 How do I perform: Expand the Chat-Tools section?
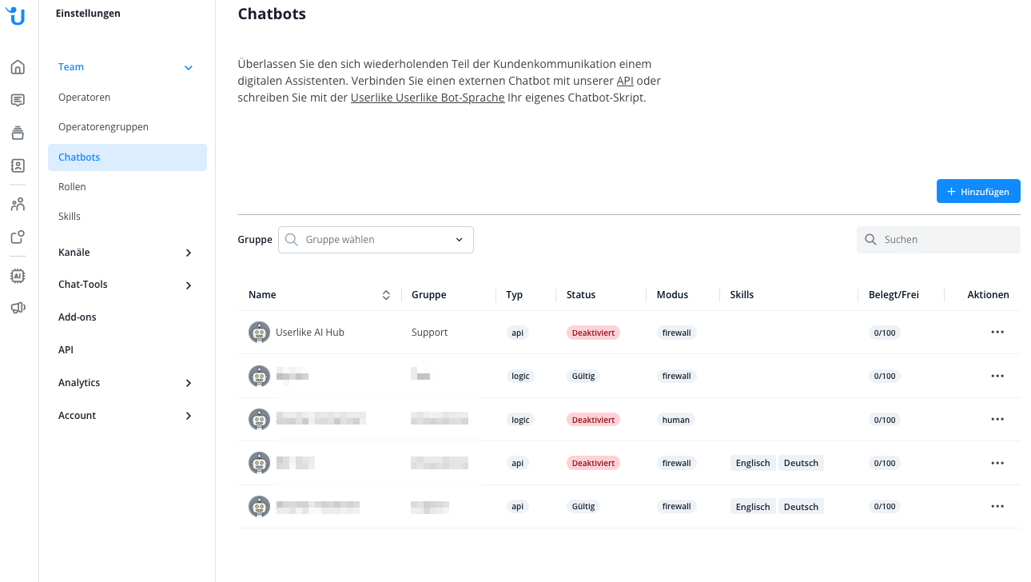pos(189,285)
